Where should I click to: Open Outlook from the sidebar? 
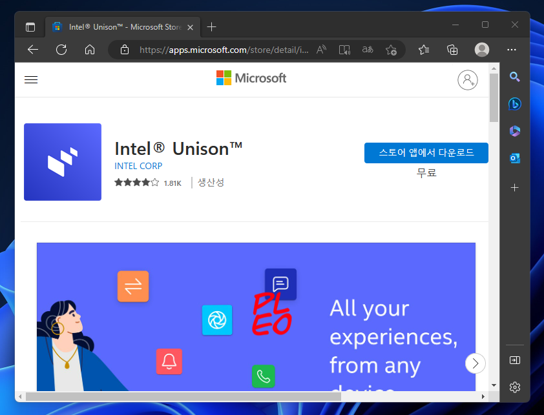[515, 158]
